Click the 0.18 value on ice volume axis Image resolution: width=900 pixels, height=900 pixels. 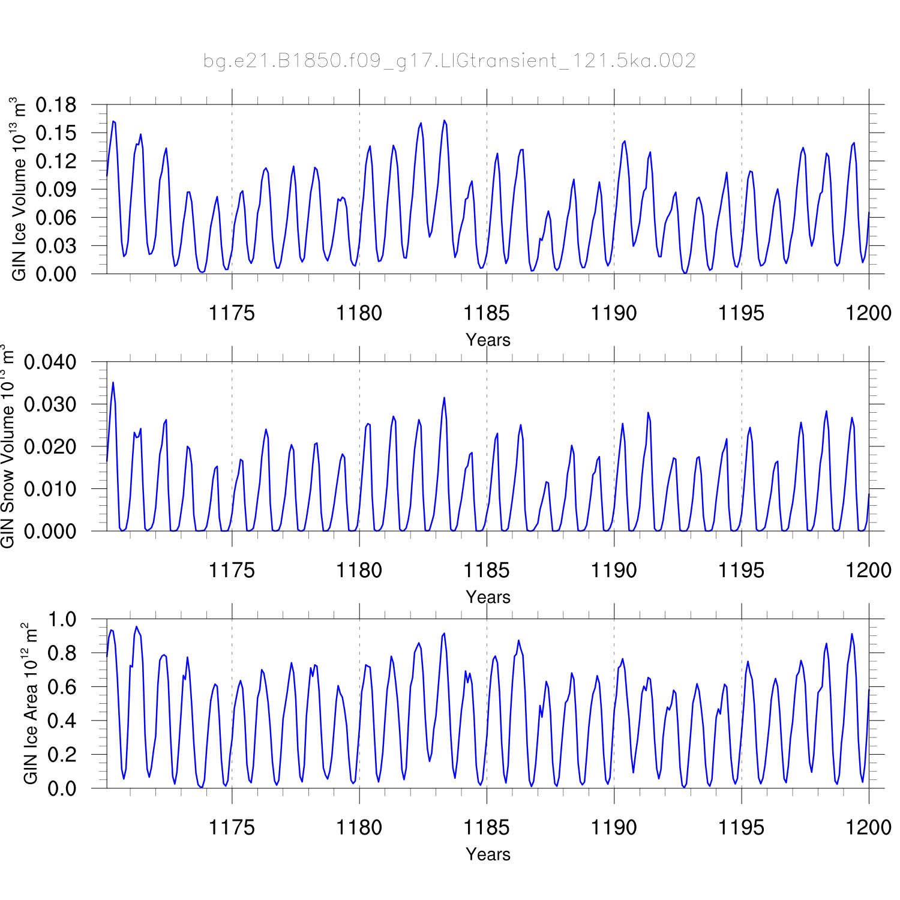tap(56, 105)
